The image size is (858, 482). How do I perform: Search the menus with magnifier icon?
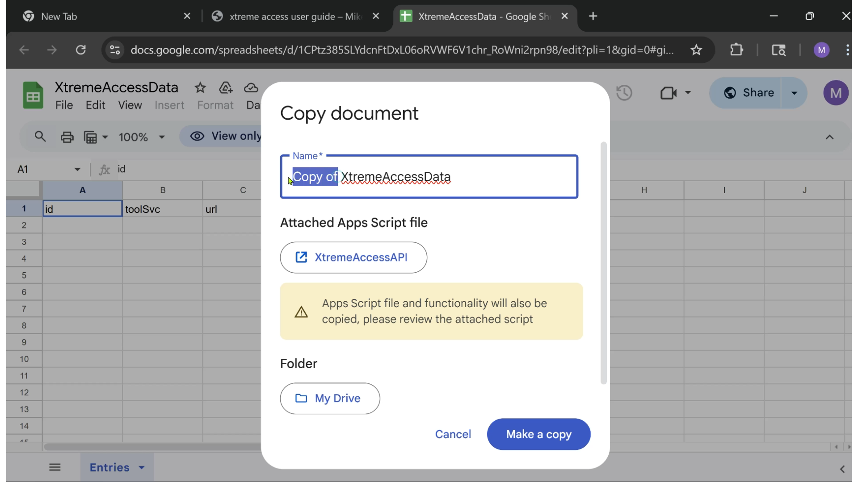pos(40,137)
